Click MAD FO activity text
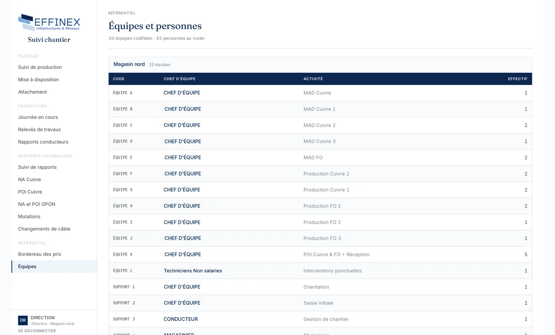 click(313, 157)
